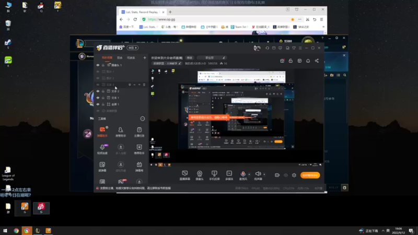Add 直播屏幕 screen capture source
Image resolution: width=418 pixels, height=235 pixels.
(x=185, y=175)
